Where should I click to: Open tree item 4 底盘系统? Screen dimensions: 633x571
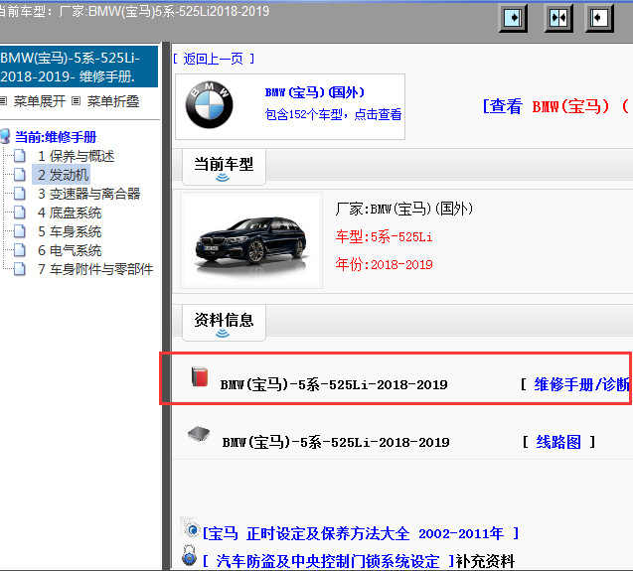point(70,213)
